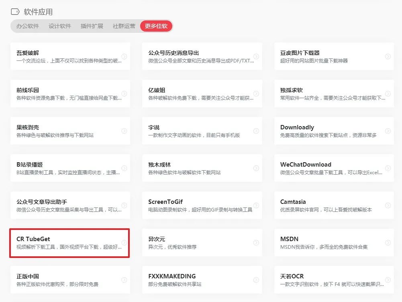Click description 优质录屏软件官网，可以上吾爱找破解版本
The height and width of the screenshot is (302, 402).
point(326,210)
